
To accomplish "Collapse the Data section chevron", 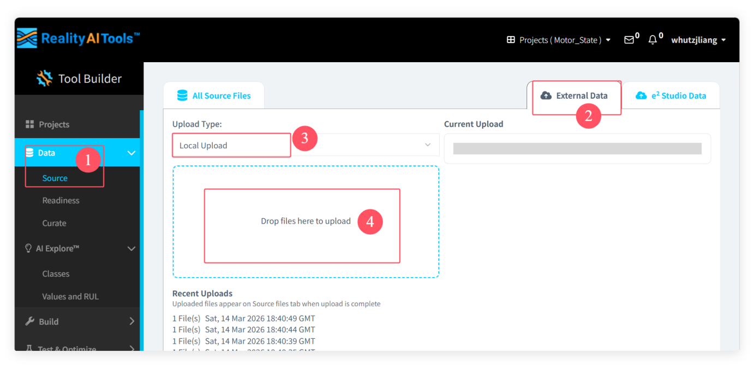I will click(131, 153).
